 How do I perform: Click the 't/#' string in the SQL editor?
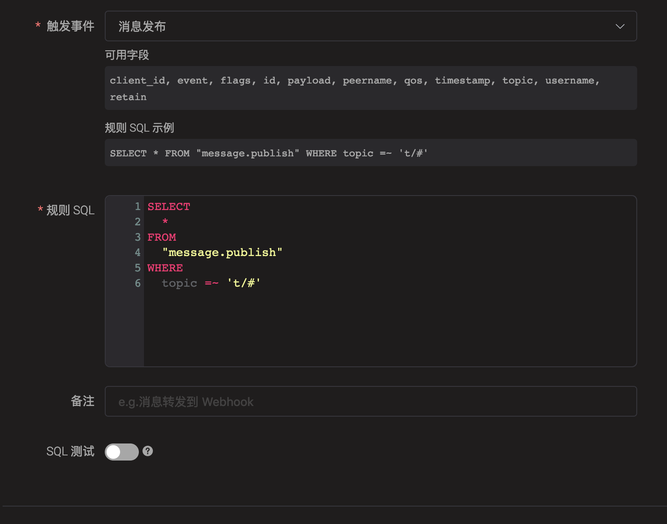243,283
